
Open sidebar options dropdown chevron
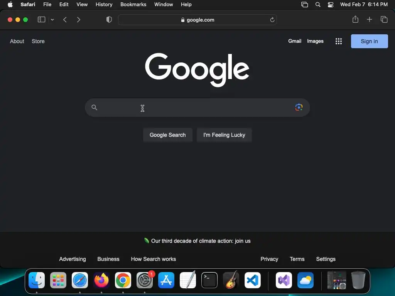click(x=52, y=20)
